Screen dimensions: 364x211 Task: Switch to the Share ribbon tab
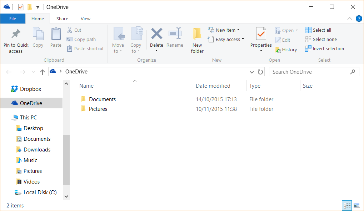click(62, 19)
